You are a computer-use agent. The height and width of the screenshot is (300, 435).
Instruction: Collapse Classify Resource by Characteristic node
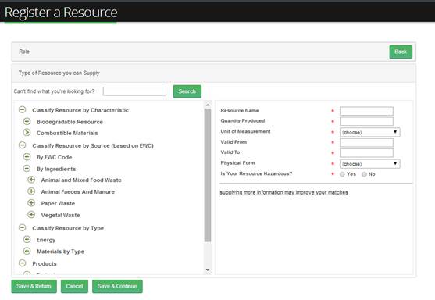pyautogui.click(x=22, y=109)
